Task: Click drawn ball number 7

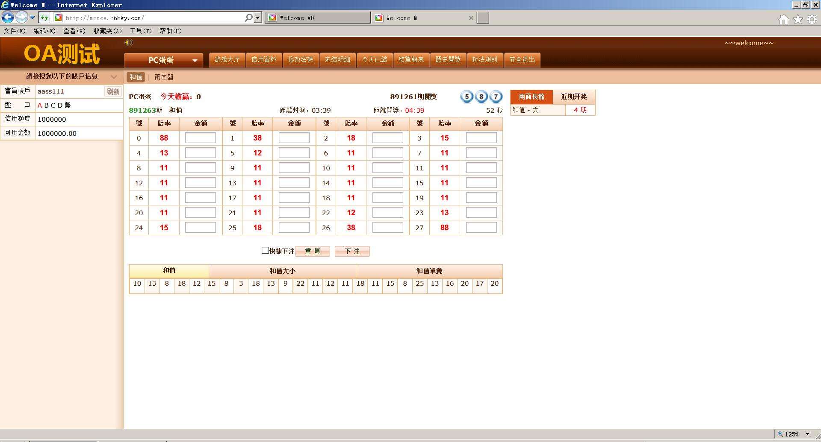Action: pos(496,97)
